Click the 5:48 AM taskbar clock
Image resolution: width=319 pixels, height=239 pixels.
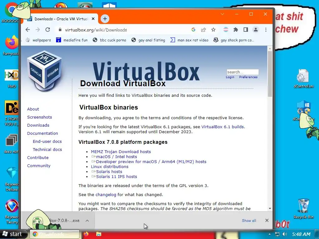click(x=301, y=234)
